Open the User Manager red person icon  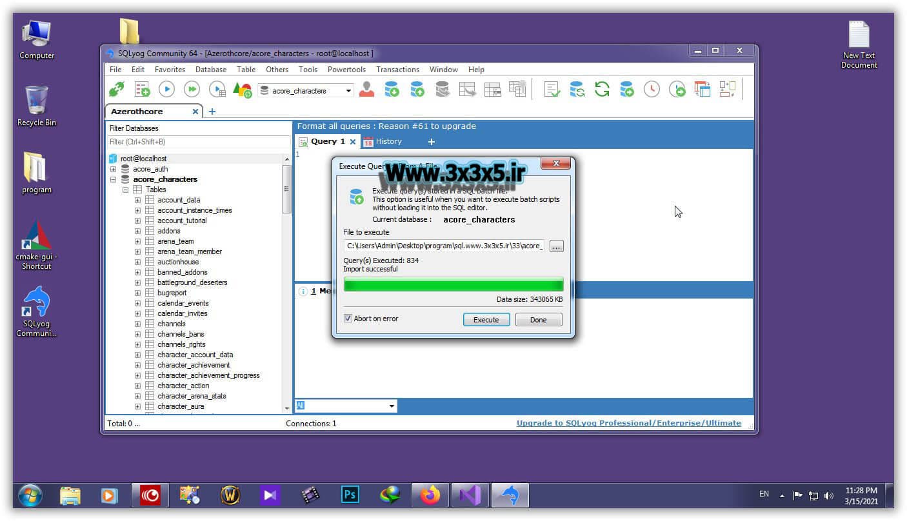point(366,90)
